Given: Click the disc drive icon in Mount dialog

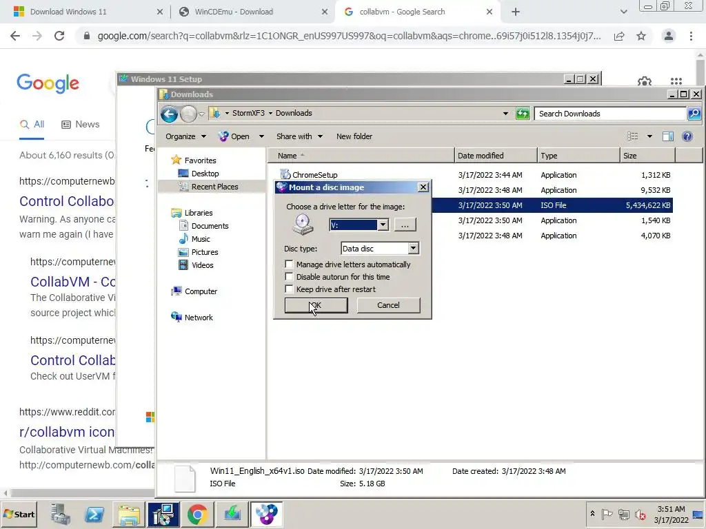Looking at the screenshot, I should click(x=303, y=224).
